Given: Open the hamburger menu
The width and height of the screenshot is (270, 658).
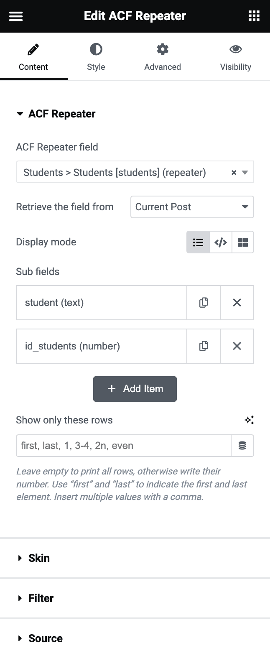Looking at the screenshot, I should pyautogui.click(x=16, y=16).
